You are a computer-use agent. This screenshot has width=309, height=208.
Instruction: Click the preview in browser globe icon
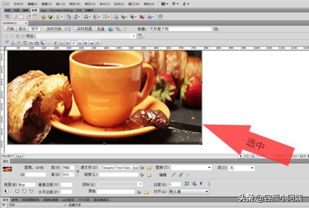click(x=111, y=29)
